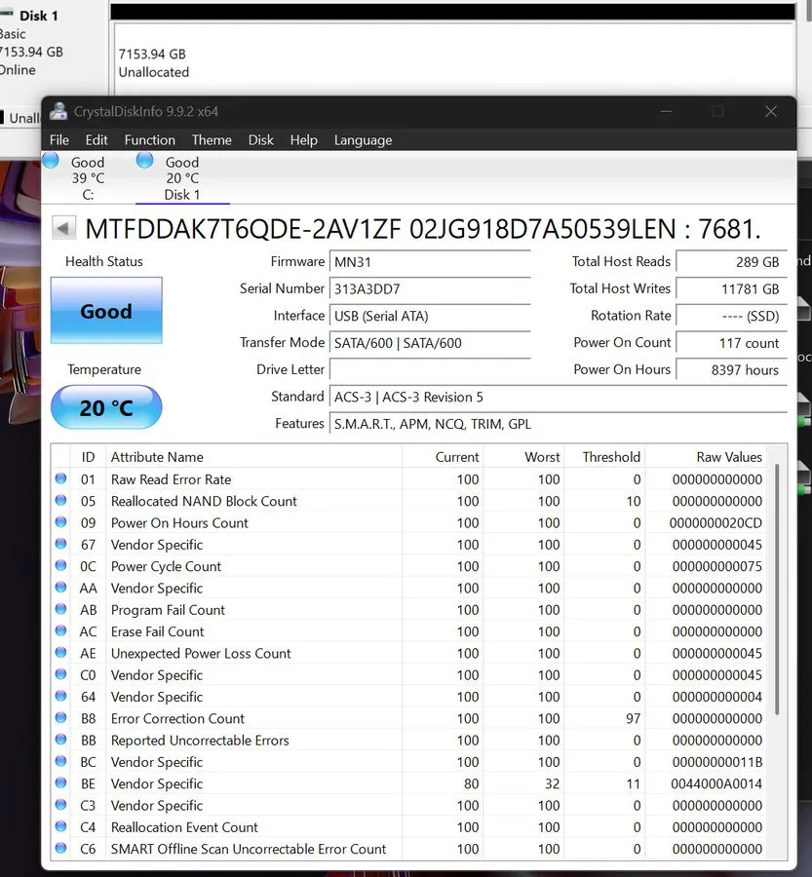Open the Function menu
Screen dimensions: 812x877
pos(149,139)
